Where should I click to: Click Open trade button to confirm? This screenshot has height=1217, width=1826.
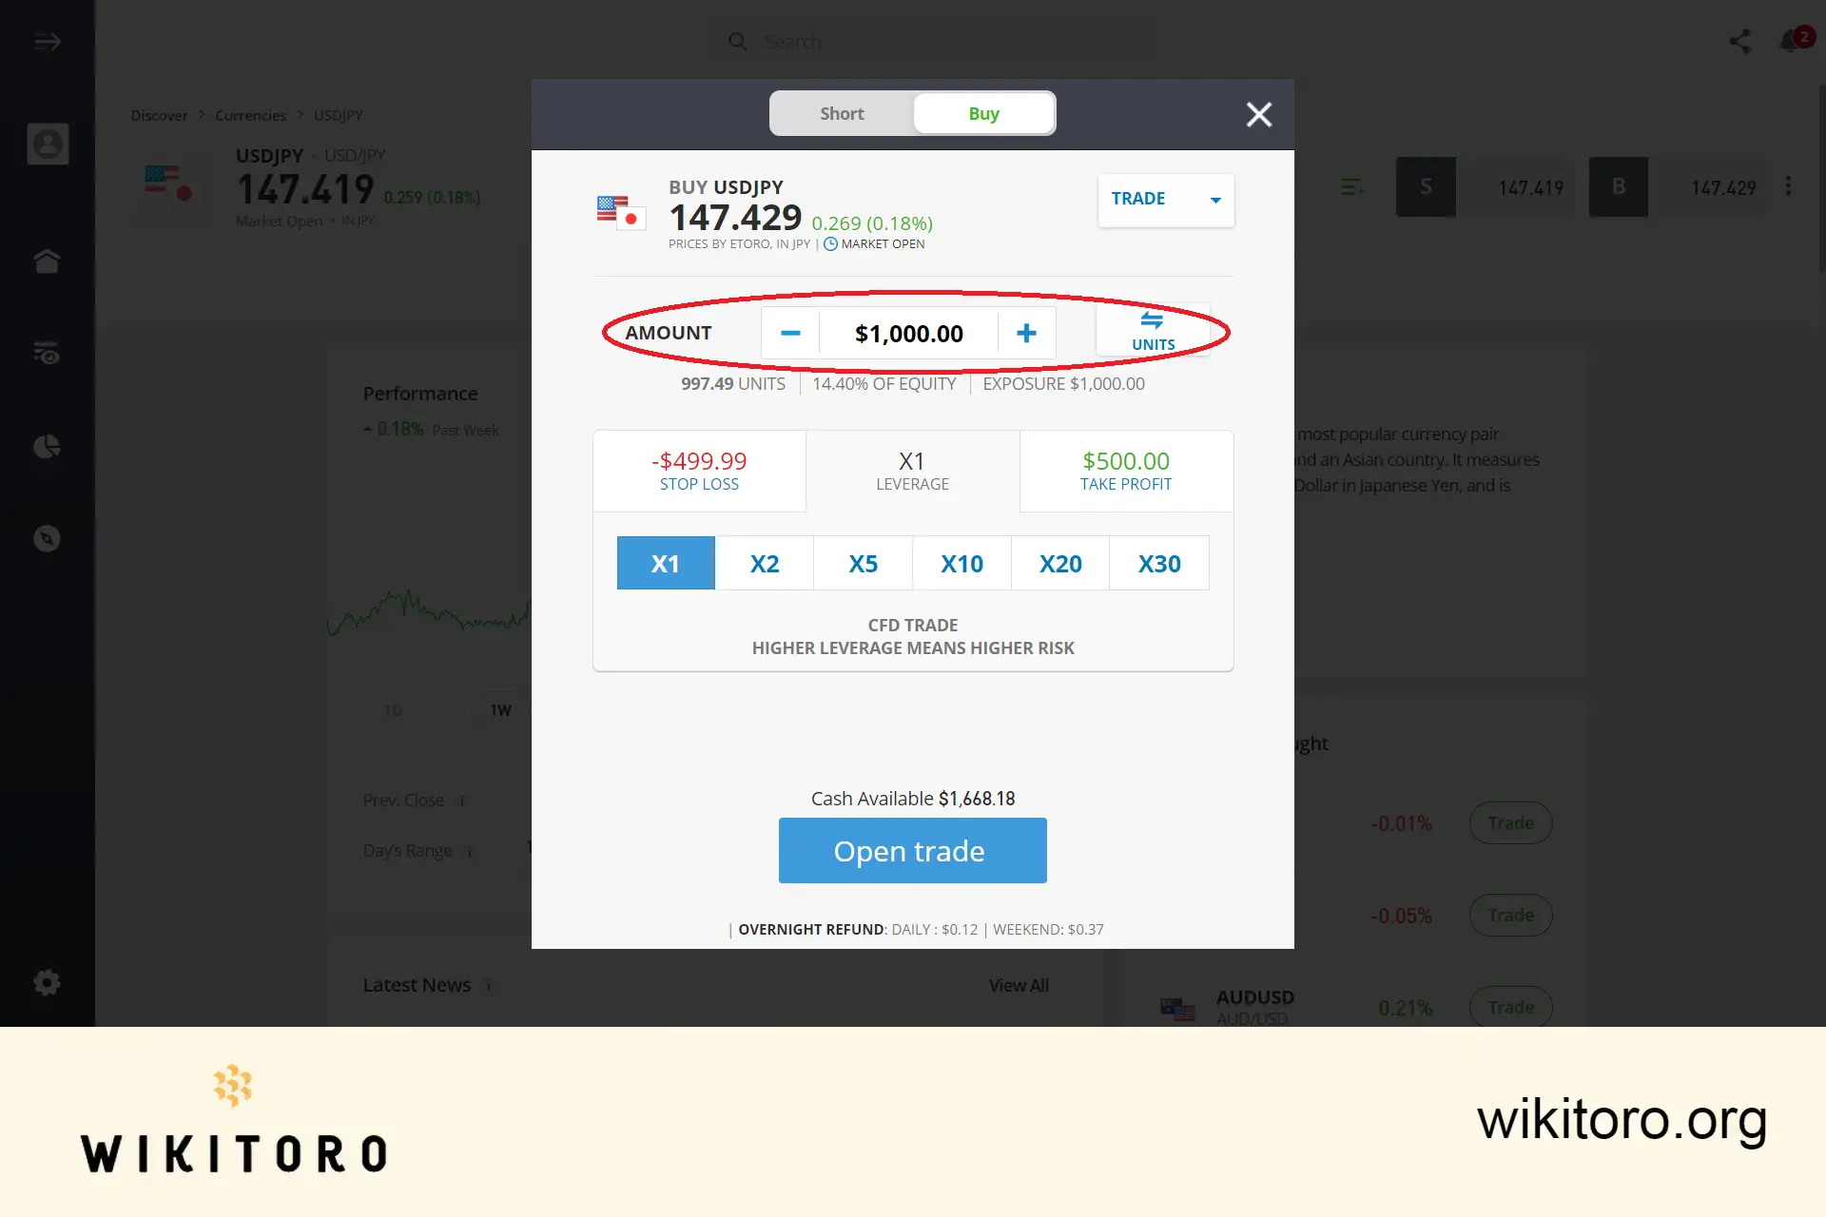912,849
